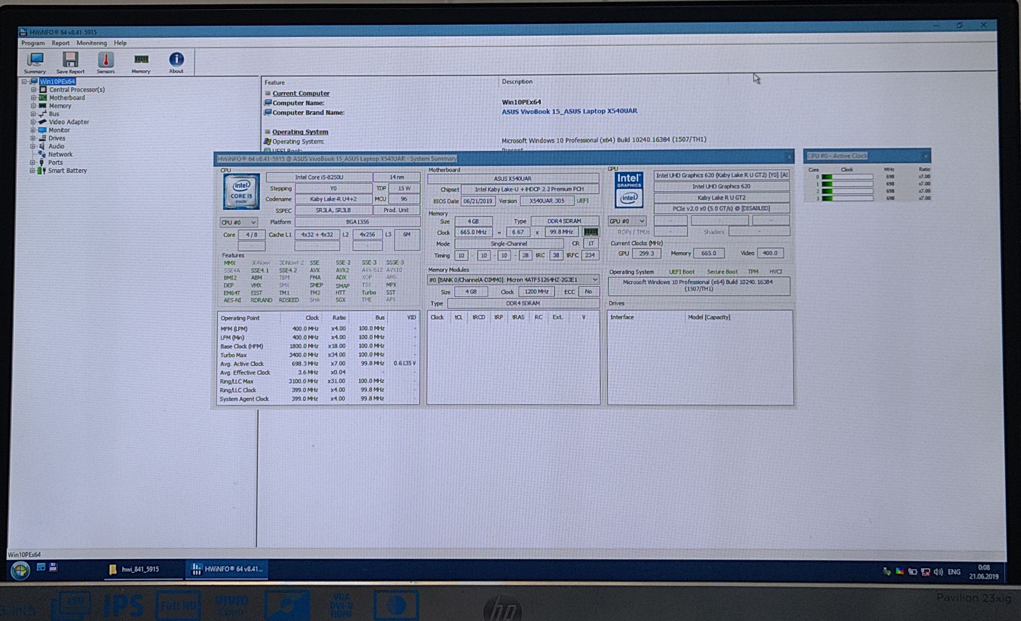Viewport: 1021px width, 621px height.
Task: Click the Core 3 clock bar
Action: coord(847,198)
